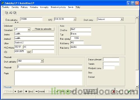Open the Skladové pohyby menu

(x=58, y=7)
